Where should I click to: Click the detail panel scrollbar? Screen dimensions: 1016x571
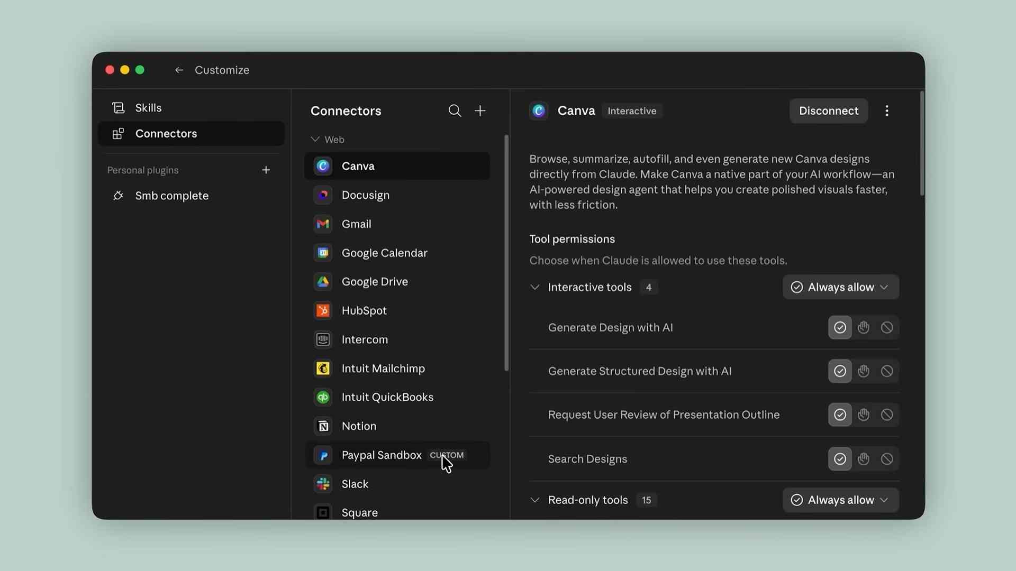[x=922, y=144]
